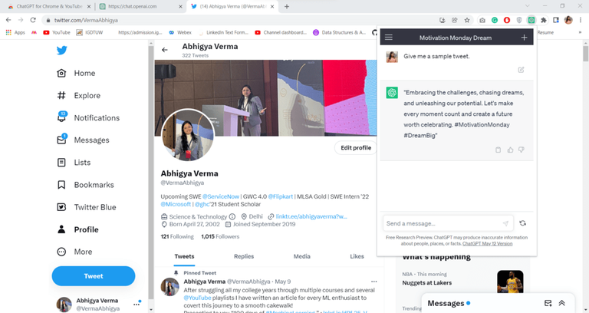Open the Explore page

78,95
